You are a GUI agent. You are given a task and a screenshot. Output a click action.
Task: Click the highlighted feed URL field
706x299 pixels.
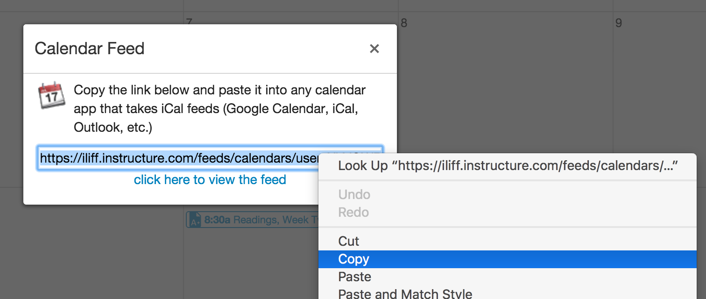click(x=177, y=158)
